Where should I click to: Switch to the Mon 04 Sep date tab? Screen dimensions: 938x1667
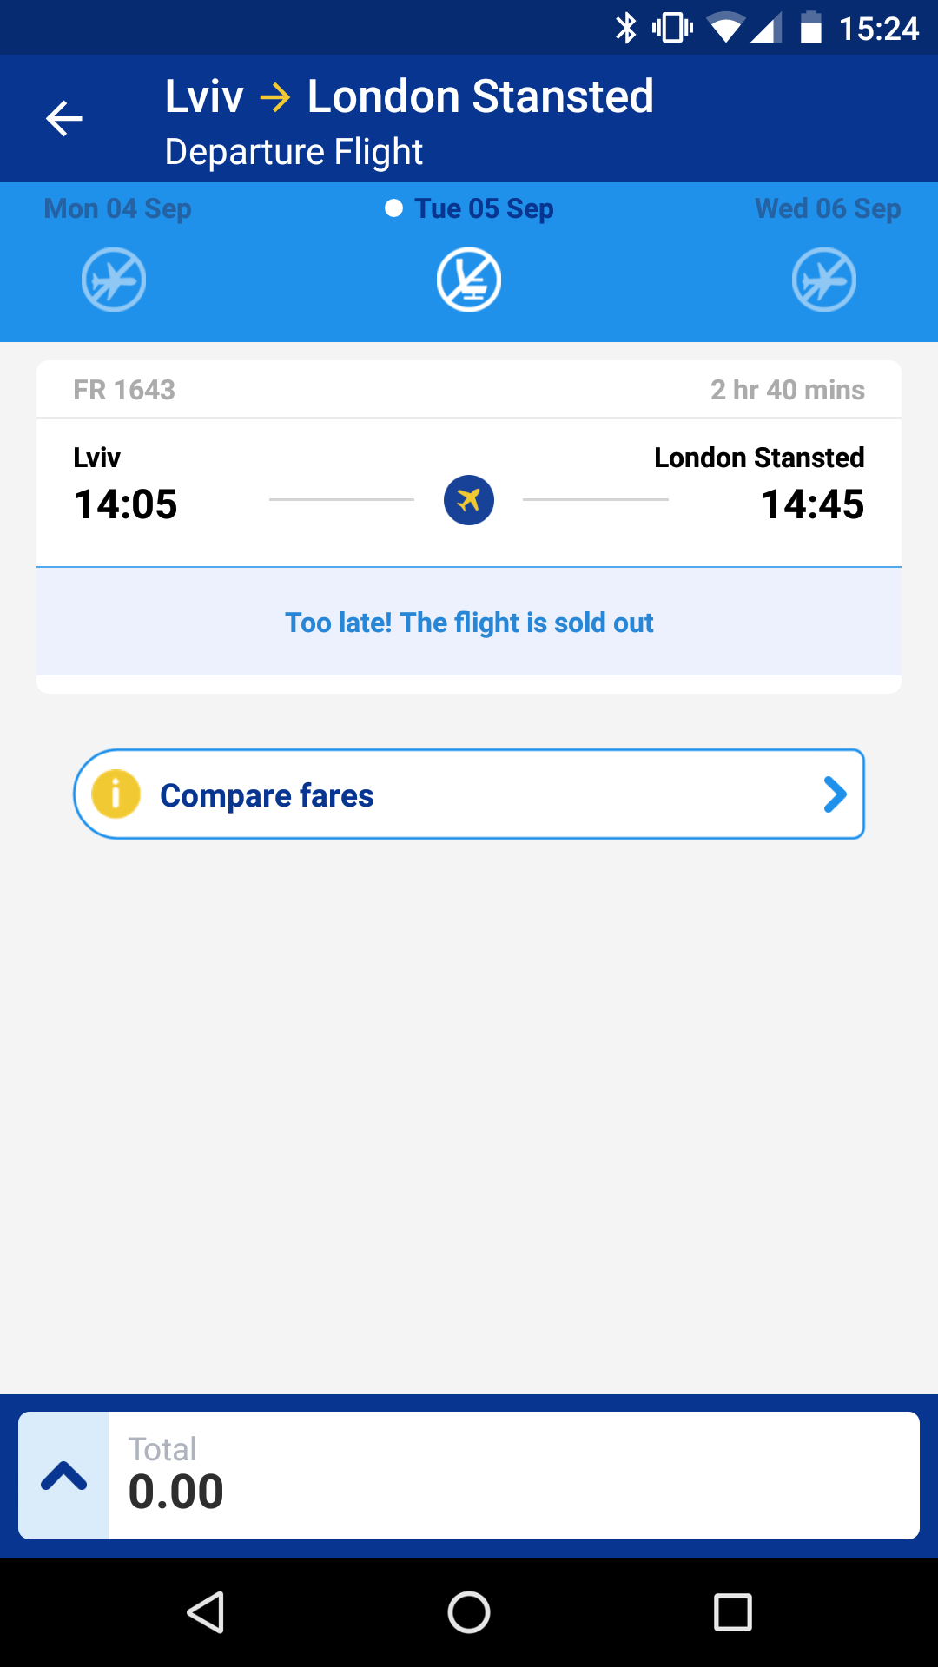pyautogui.click(x=118, y=209)
